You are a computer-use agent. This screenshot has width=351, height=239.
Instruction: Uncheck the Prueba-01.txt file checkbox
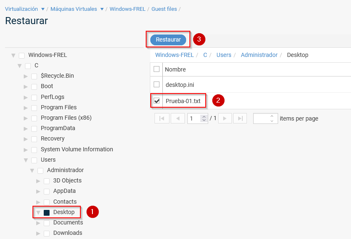coord(157,101)
